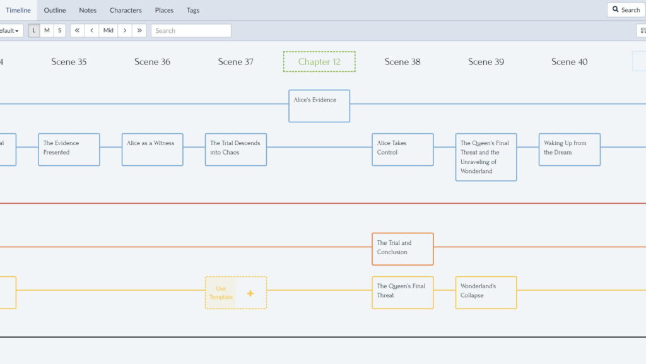Open The Evidence Presented card
The image size is (646, 364).
[x=69, y=150]
